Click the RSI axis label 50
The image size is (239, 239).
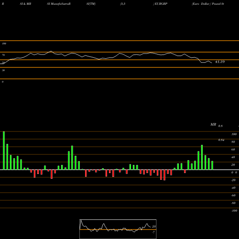coord(3,63)
